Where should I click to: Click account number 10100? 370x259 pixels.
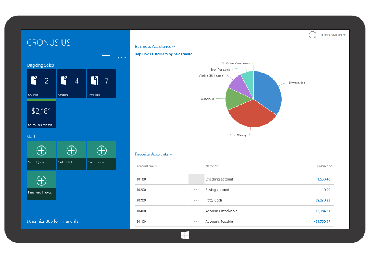[x=141, y=179]
